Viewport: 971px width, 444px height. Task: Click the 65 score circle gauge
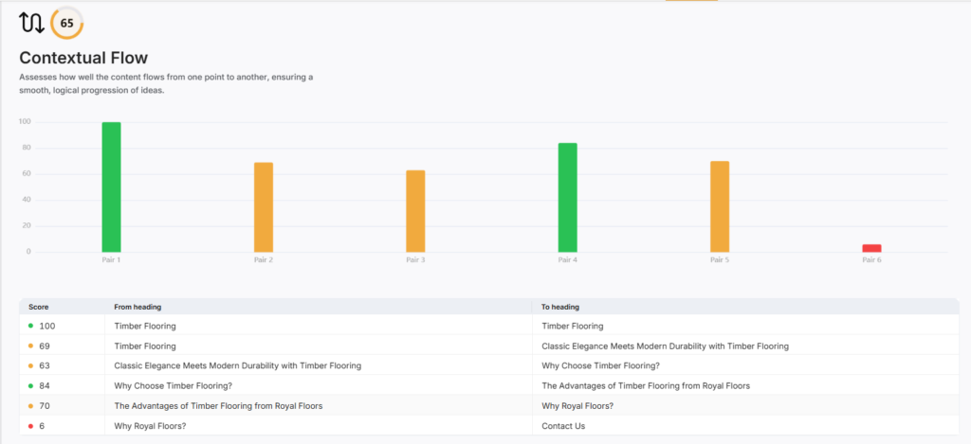67,24
